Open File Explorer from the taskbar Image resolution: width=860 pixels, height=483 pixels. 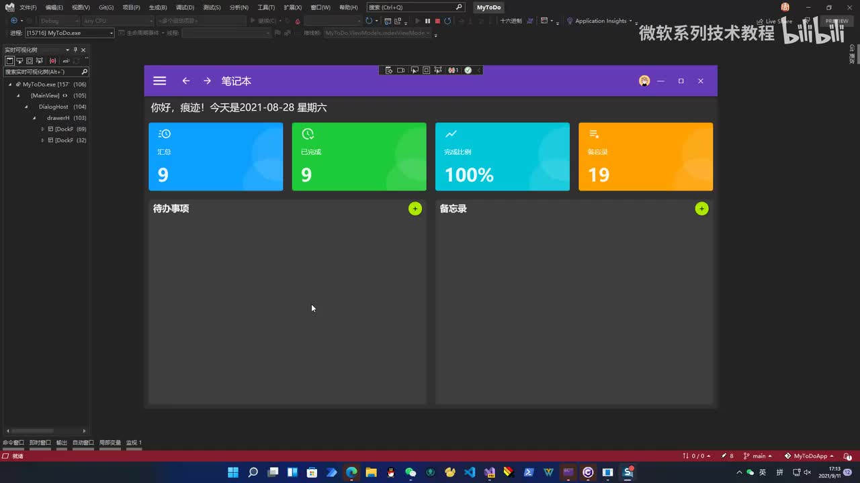[x=371, y=472]
